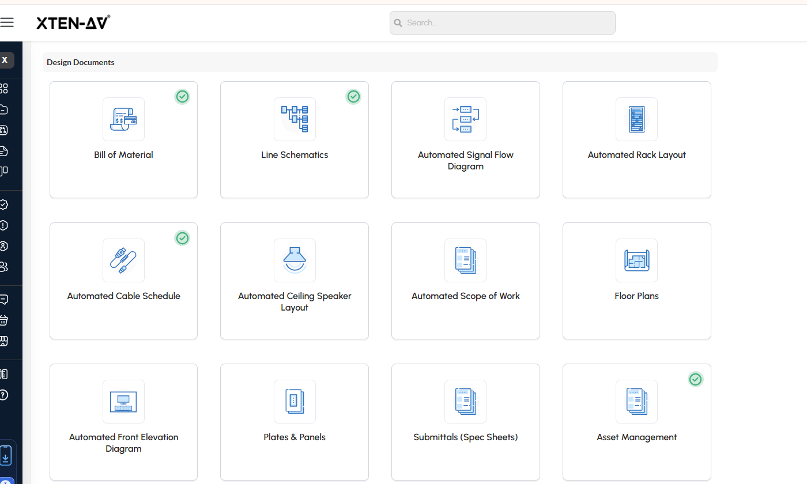Click the Automated Ceiling Speaker Layout icon

click(295, 260)
